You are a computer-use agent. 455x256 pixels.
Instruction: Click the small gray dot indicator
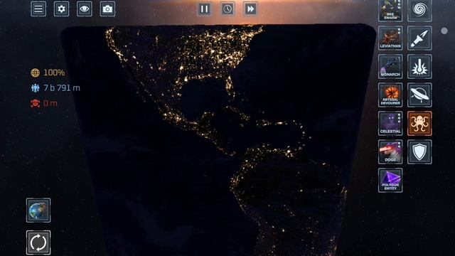tap(444, 31)
